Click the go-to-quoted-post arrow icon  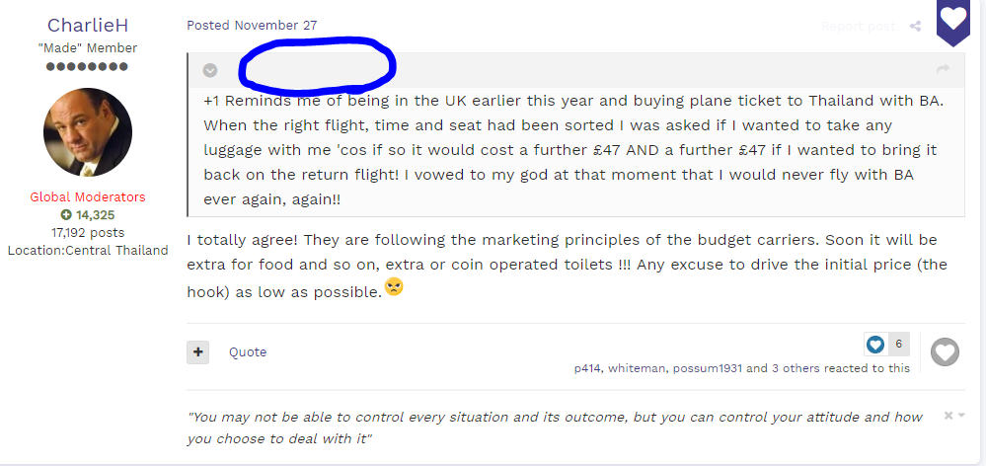[x=943, y=68]
